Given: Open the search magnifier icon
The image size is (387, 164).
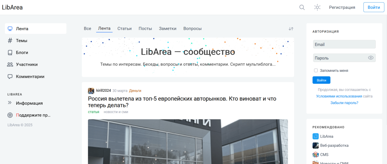Looking at the screenshot, I should pyautogui.click(x=302, y=7).
